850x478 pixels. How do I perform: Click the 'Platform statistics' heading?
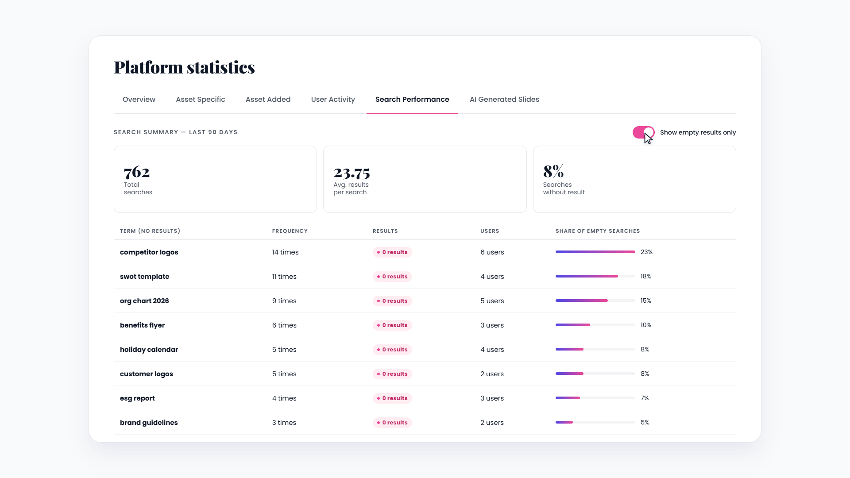click(x=184, y=67)
